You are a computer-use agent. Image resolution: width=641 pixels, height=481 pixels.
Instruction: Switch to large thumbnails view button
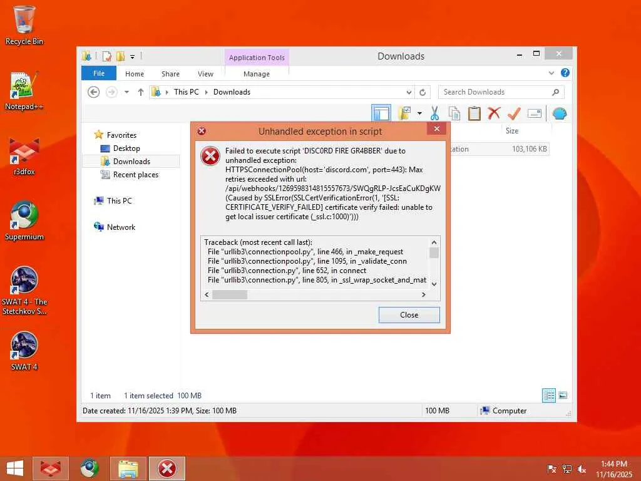click(563, 395)
